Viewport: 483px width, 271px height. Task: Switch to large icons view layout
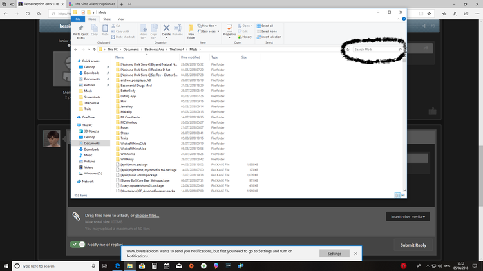[403, 195]
